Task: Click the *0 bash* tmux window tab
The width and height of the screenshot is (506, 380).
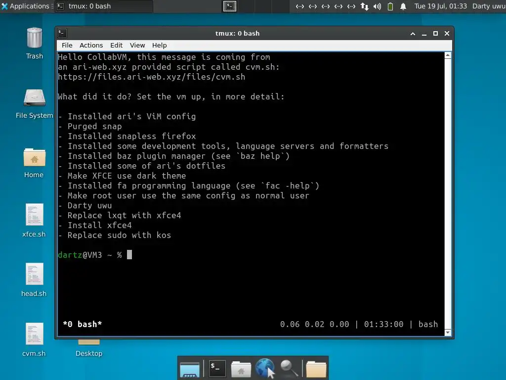Action: [83, 324]
